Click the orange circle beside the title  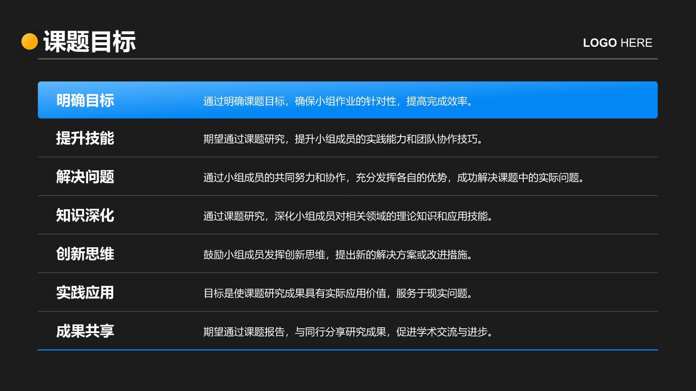[30, 41]
